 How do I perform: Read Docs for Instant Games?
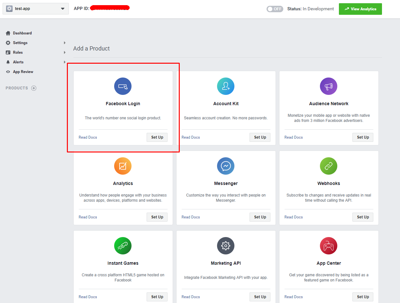pos(88,297)
